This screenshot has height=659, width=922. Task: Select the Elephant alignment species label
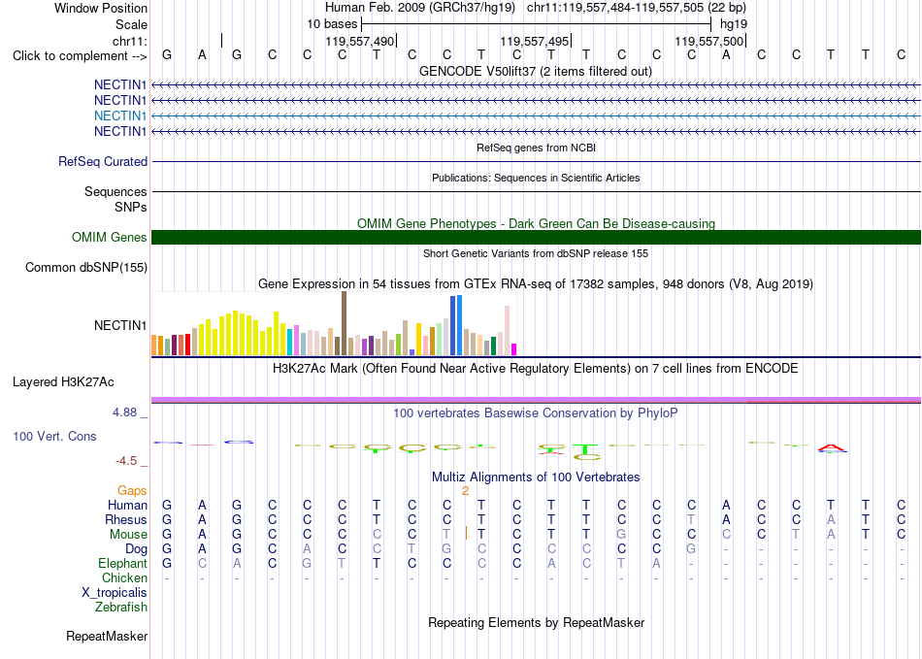tap(123, 564)
